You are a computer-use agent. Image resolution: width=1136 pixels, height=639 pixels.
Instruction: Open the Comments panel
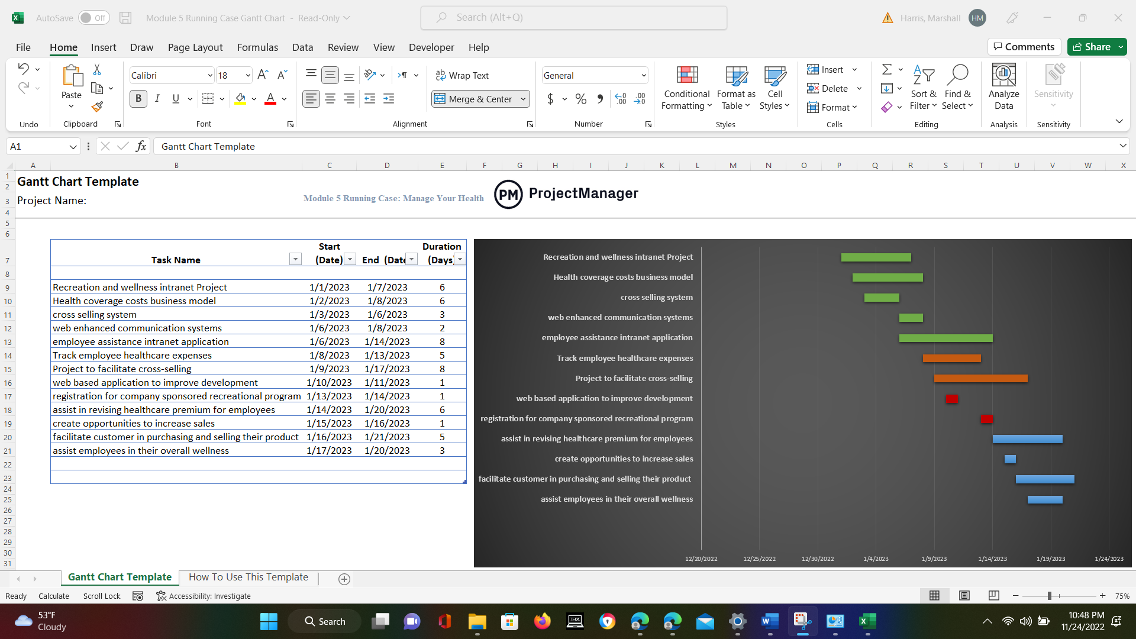tap(1024, 47)
